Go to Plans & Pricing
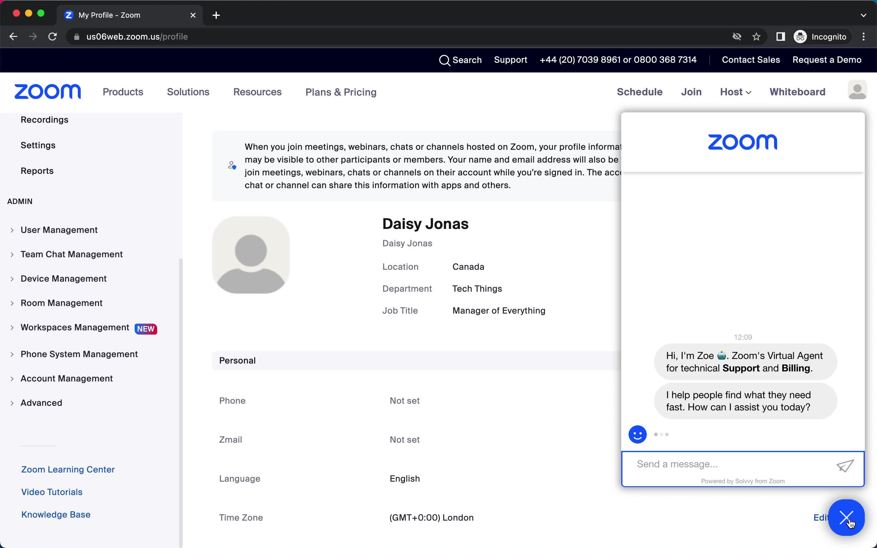 click(341, 92)
